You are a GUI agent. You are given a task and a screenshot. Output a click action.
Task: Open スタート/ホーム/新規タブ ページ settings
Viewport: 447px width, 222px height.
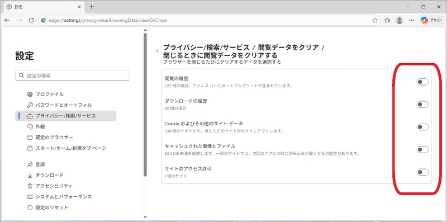coord(65,148)
